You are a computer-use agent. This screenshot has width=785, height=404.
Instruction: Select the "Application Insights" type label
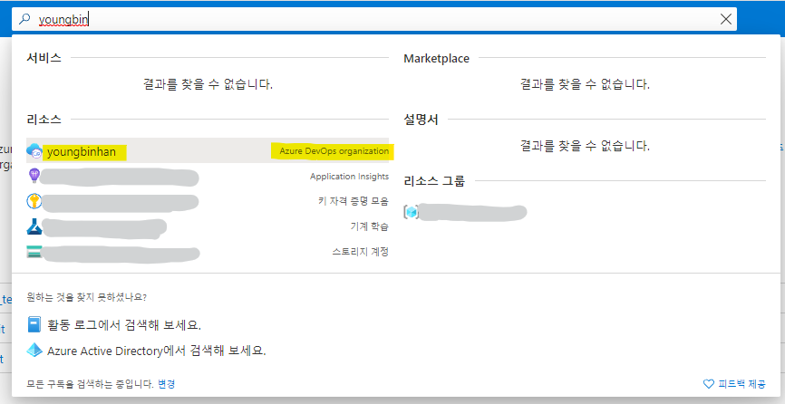(x=349, y=177)
